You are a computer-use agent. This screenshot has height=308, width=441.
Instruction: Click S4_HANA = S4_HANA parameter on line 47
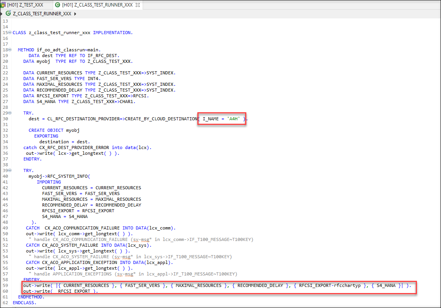pyautogui.click(x=65, y=216)
